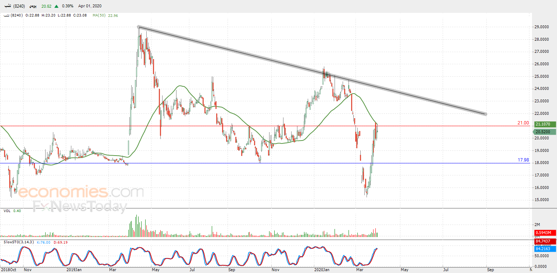557x273 pixels.
Task: Click the MA(50) value 22.96
Action: click(113, 15)
